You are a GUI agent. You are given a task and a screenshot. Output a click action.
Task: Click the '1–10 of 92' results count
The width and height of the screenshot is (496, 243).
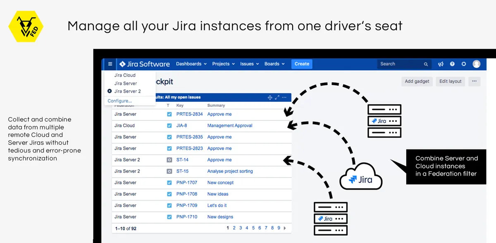[x=125, y=228]
